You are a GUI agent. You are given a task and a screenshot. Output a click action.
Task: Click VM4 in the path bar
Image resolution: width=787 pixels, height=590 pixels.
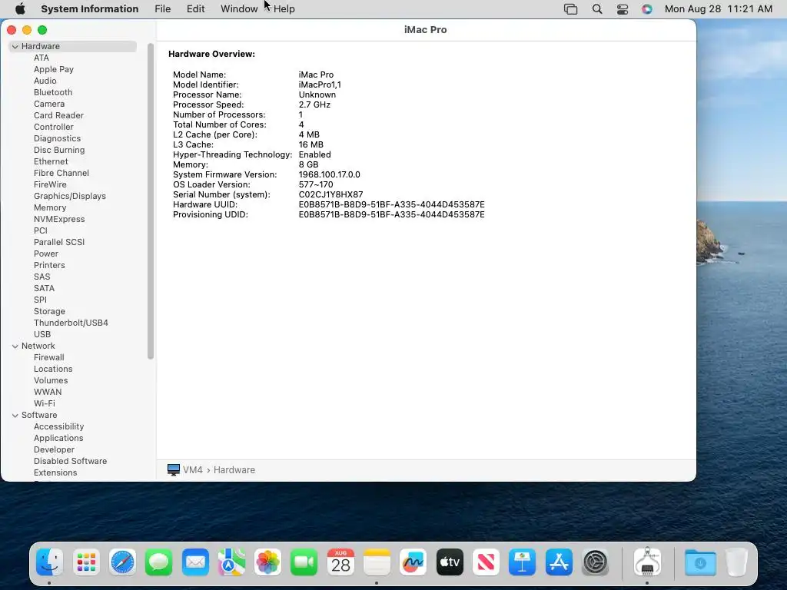click(193, 470)
